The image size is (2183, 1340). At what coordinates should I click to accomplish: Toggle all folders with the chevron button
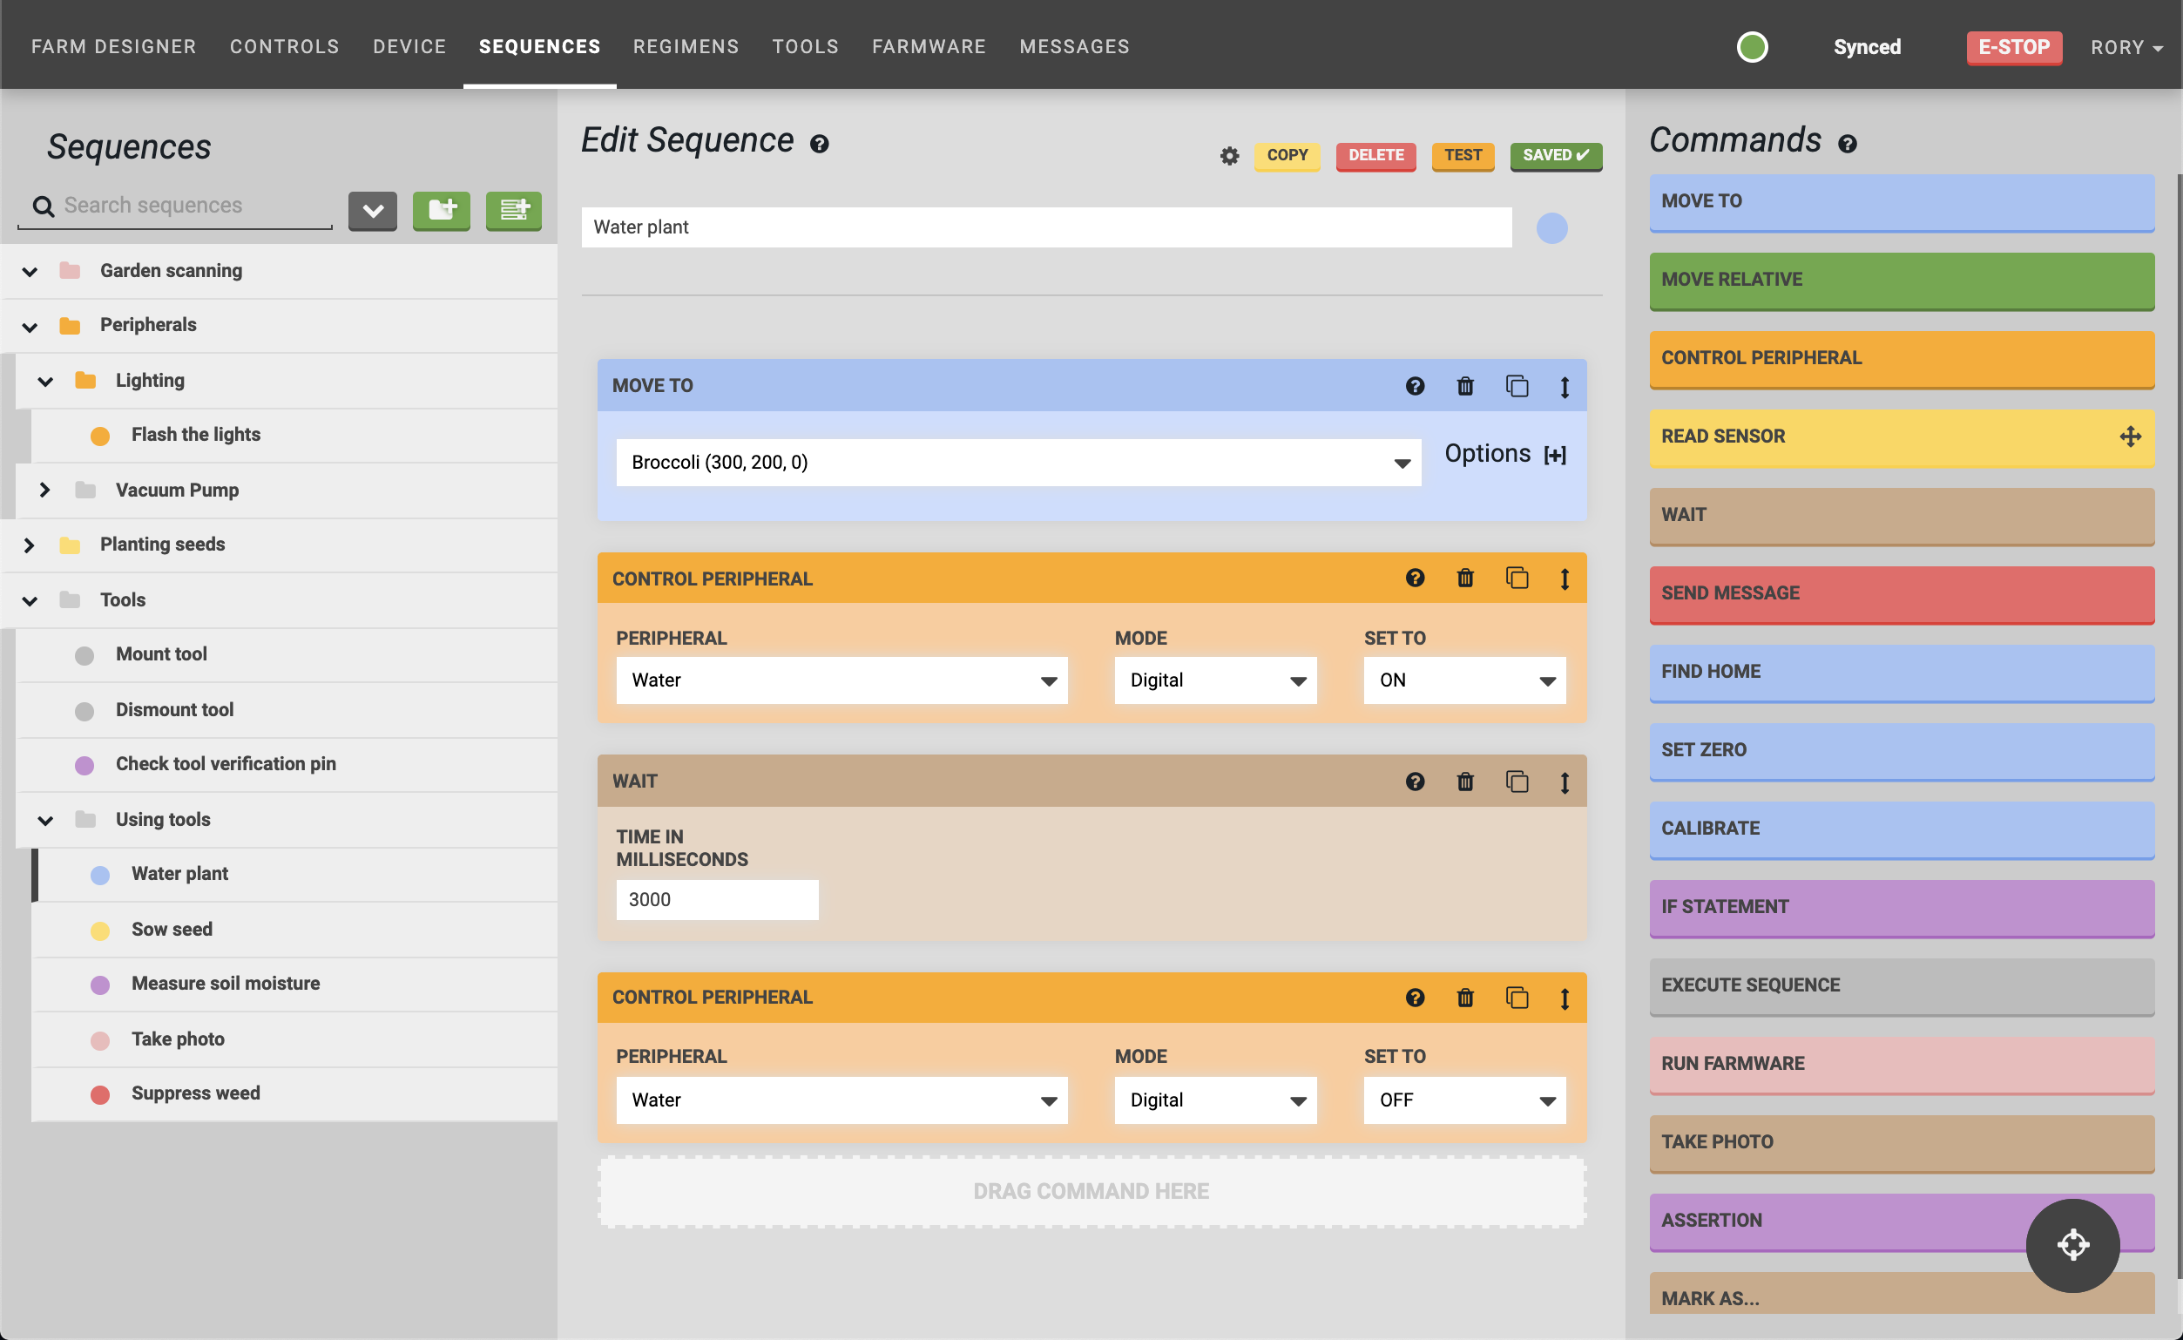pos(373,210)
